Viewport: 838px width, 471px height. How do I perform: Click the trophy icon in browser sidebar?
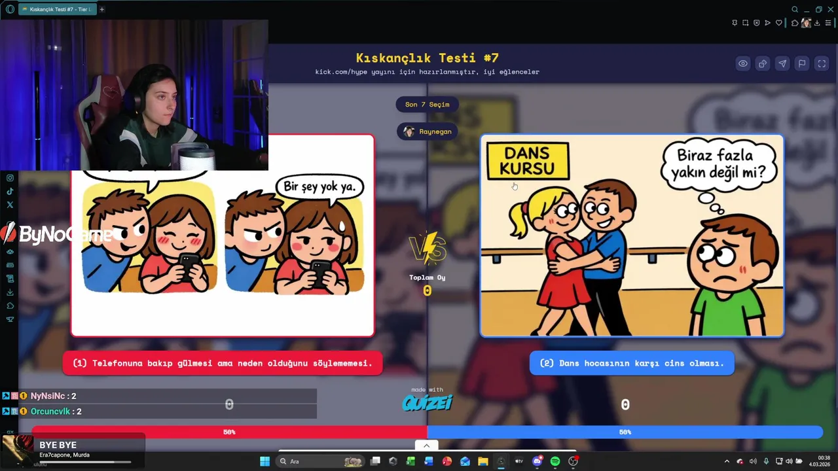pos(10,319)
